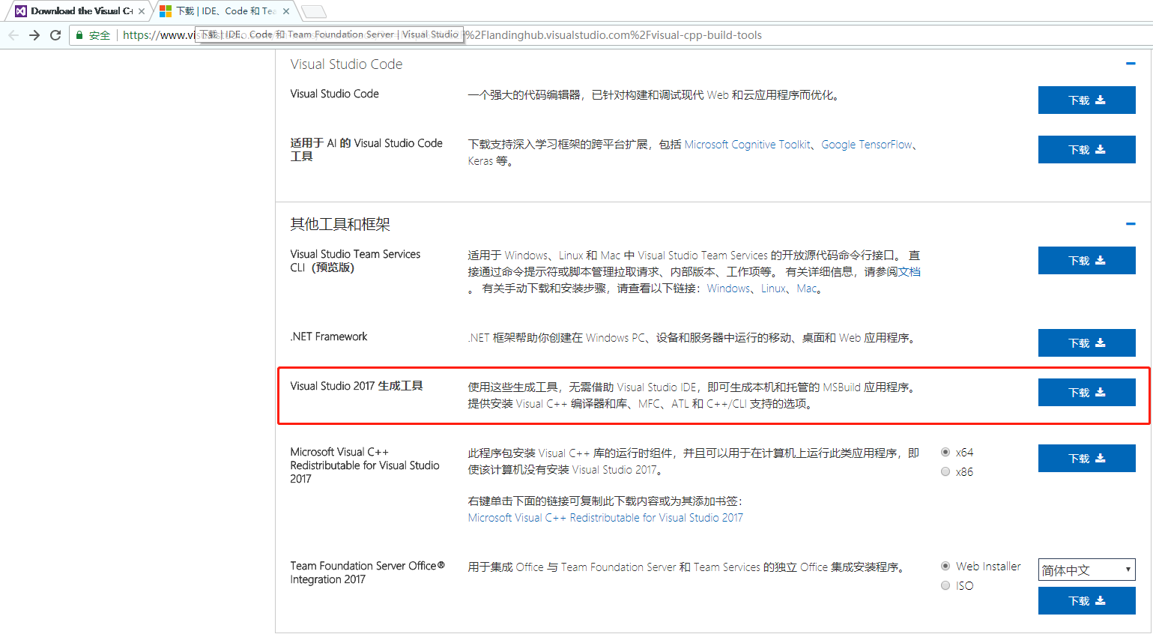Click the '右键单击下面的链接可复制此下载内容或为其添加书签' text
This screenshot has height=640, width=1153.
pyautogui.click(x=605, y=501)
